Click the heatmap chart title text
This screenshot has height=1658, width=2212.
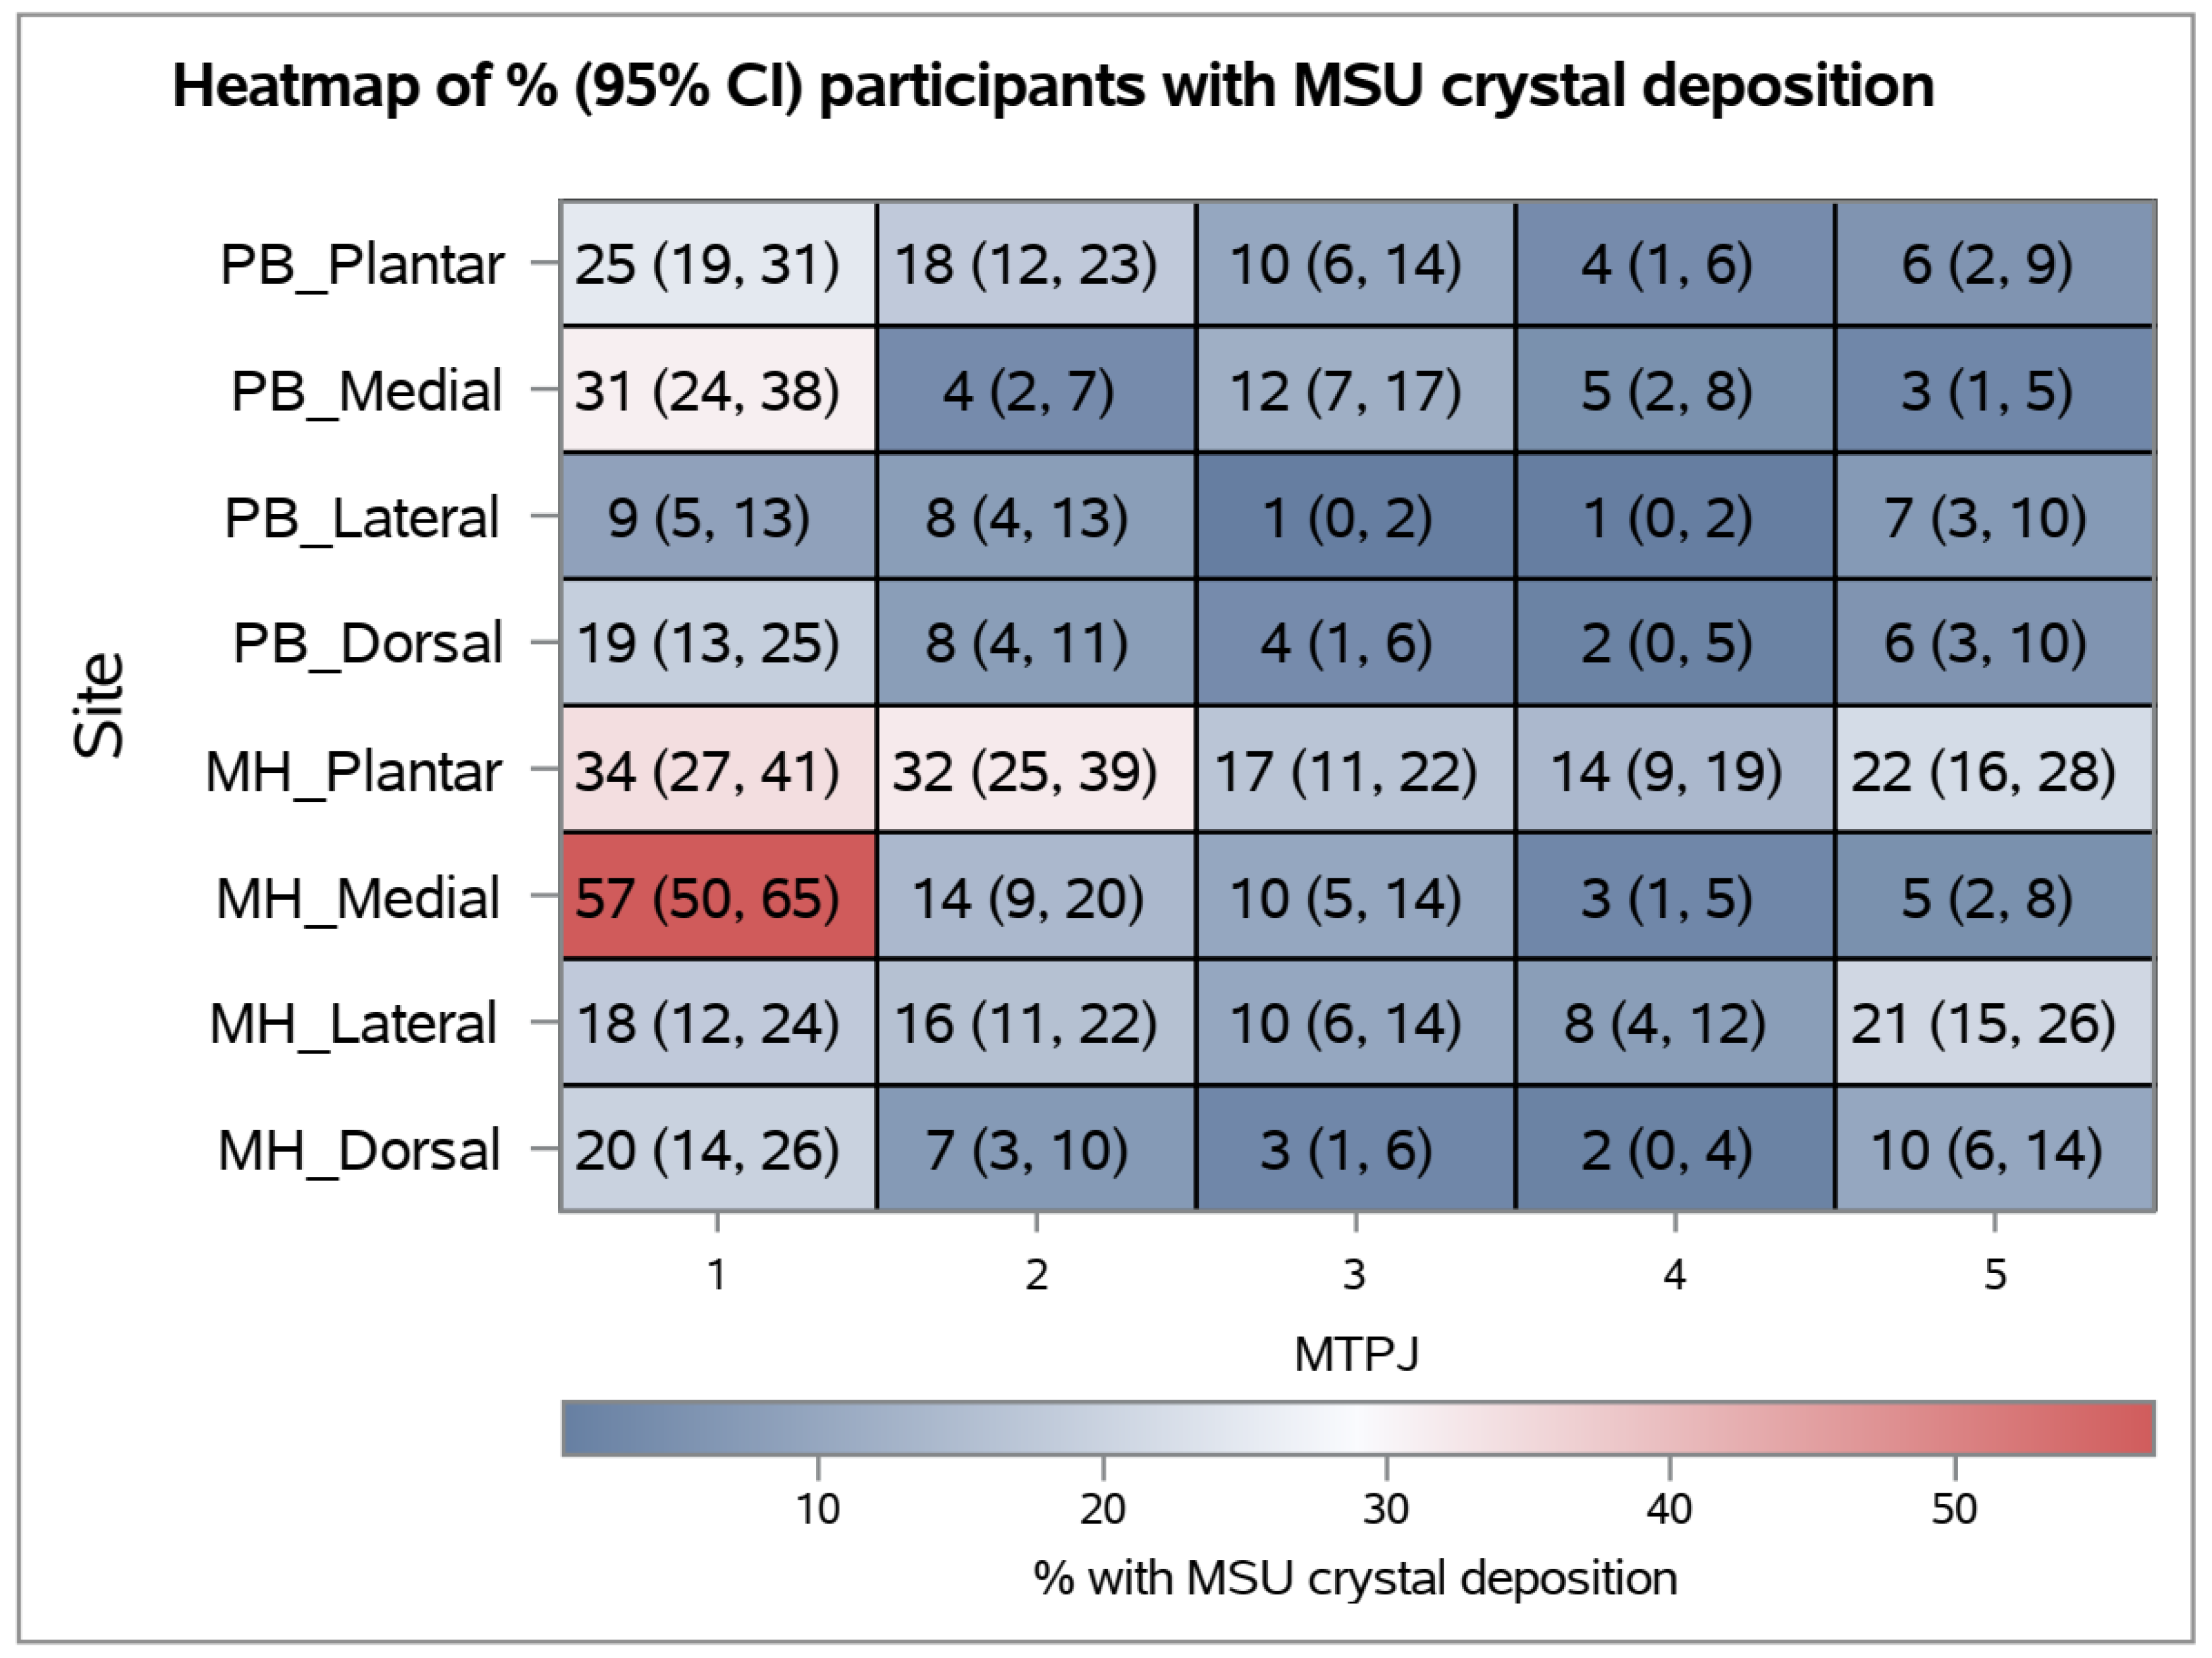coord(1053,86)
